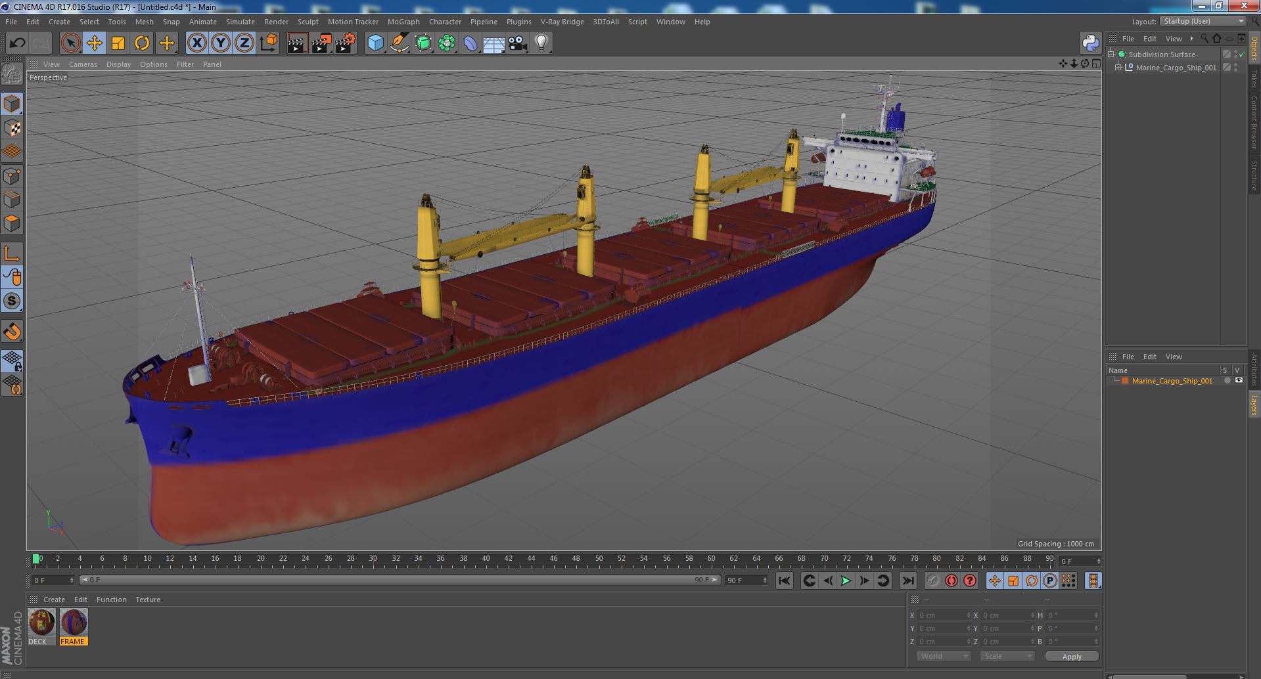The height and width of the screenshot is (679, 1261).
Task: Open the Simulate menu
Action: tap(240, 22)
